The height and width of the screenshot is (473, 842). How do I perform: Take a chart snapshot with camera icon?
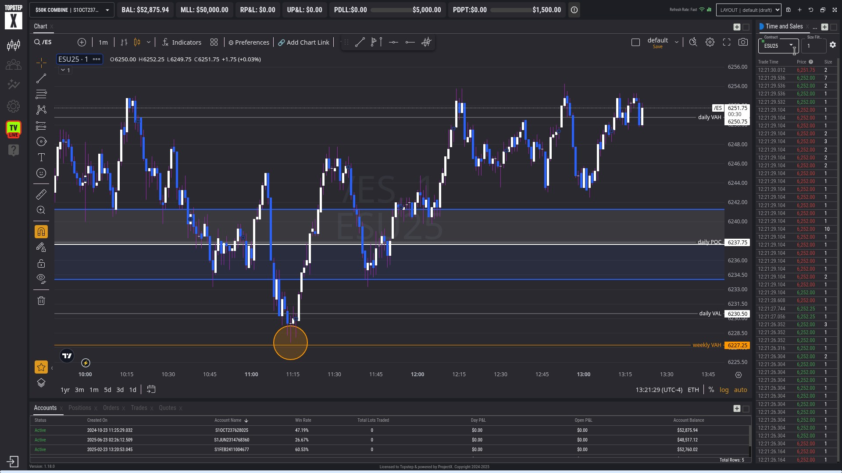(x=743, y=42)
